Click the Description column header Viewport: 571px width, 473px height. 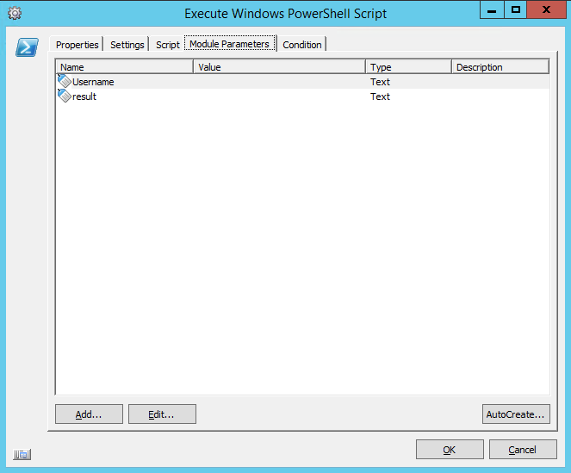(x=500, y=67)
